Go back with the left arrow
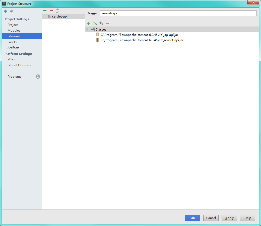This screenshot has width=261, height=226. (x=6, y=11)
